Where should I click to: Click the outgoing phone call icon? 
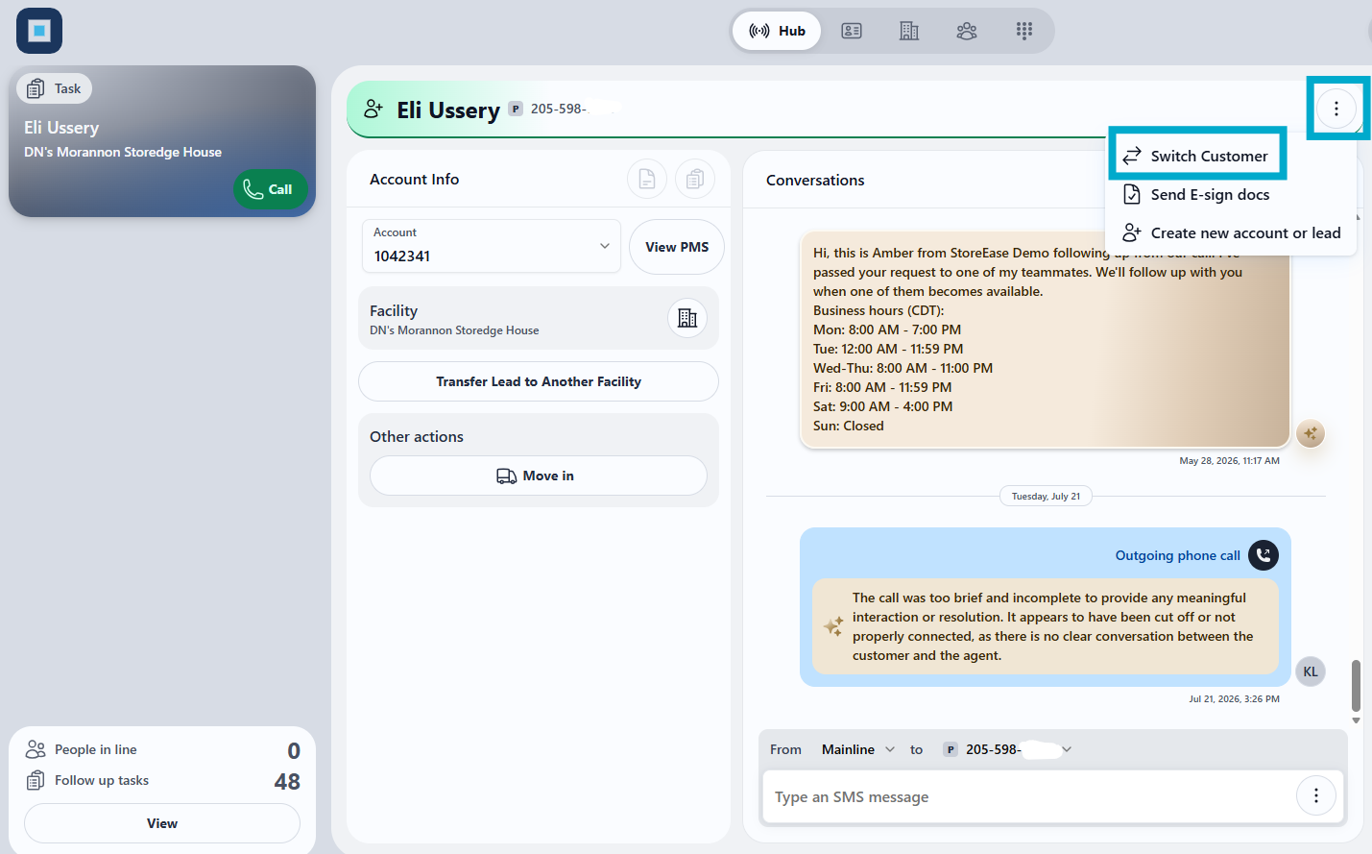[1264, 555]
